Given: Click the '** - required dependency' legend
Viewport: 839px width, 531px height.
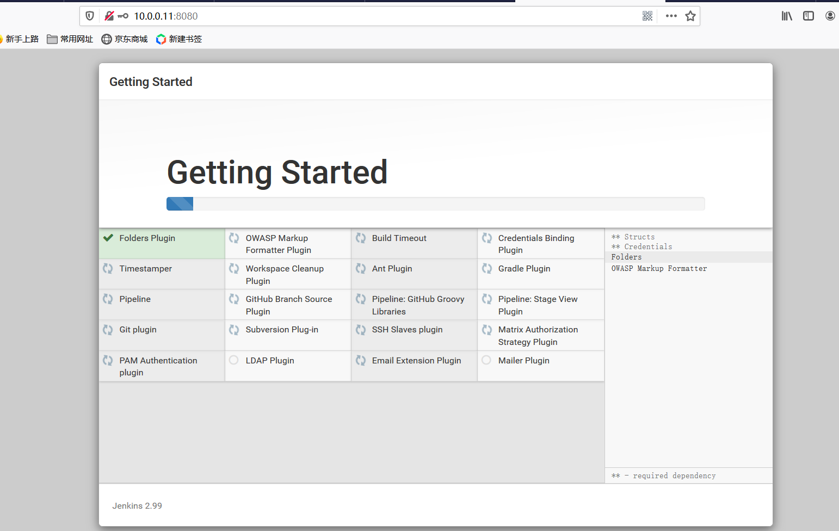Looking at the screenshot, I should (x=664, y=476).
